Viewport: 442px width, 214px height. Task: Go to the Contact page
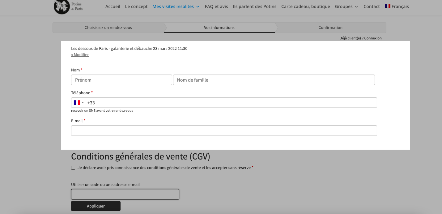click(x=372, y=6)
